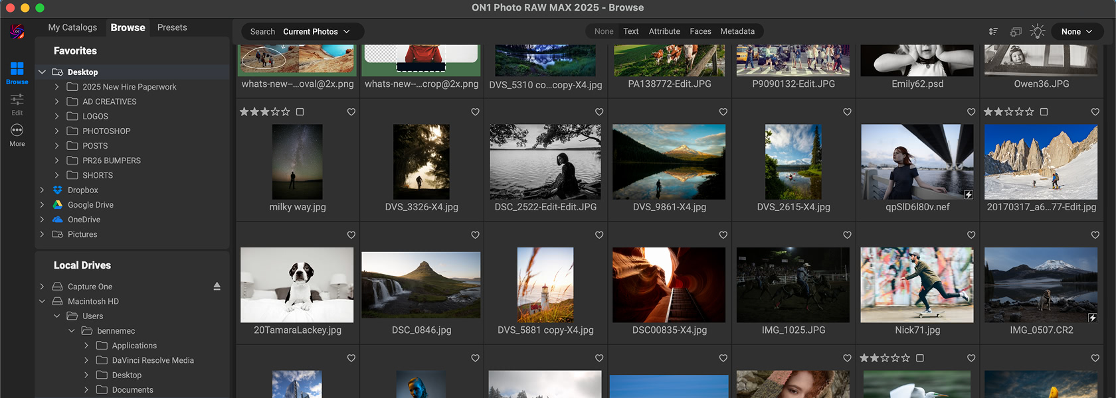
Task: Select the 20TamaraLackey.jpg dog thumbnail
Action: [297, 285]
